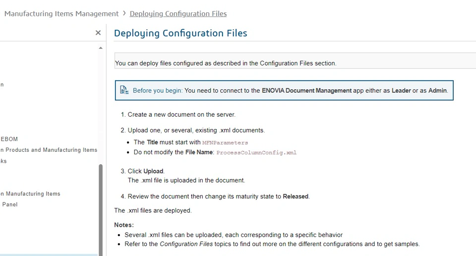Click the MFNParameters code text

click(225, 142)
